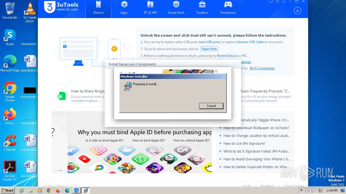Switch to 3uTools taskbar button
This screenshot has height=194, width=346.
[77, 190]
